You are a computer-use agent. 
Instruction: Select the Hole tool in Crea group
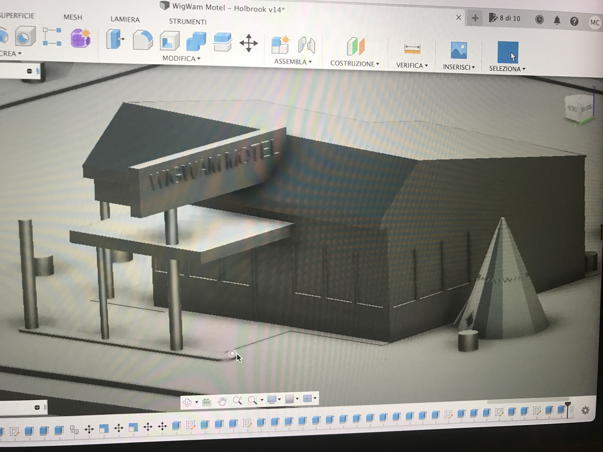click(24, 37)
